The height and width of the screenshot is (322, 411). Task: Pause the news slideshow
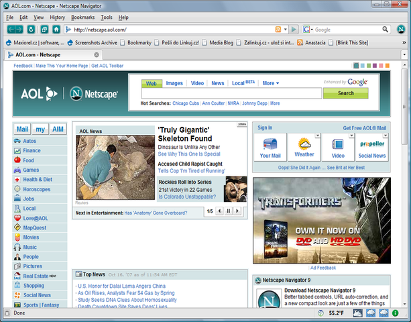229,211
